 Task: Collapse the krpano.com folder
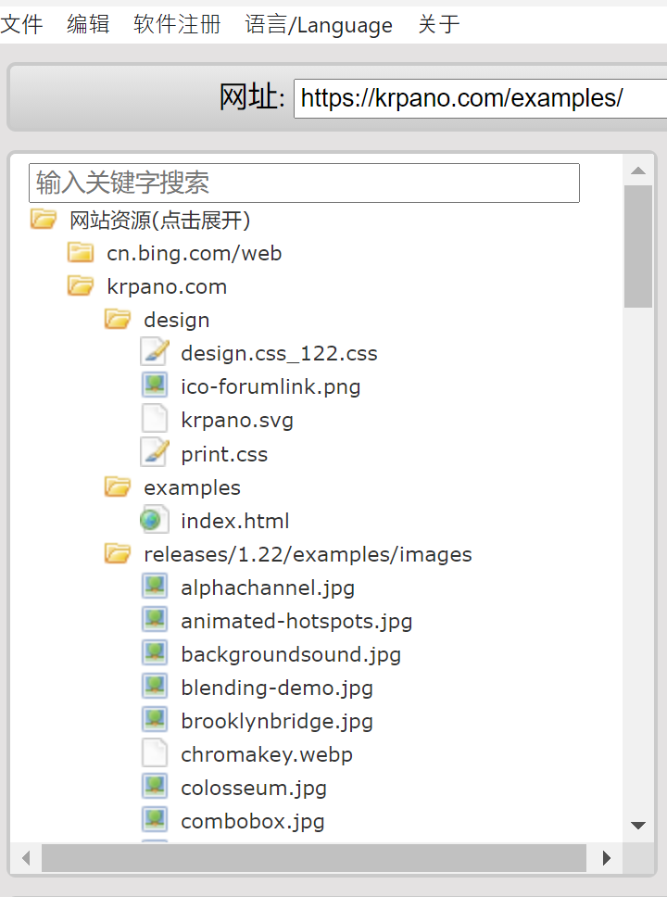81,286
